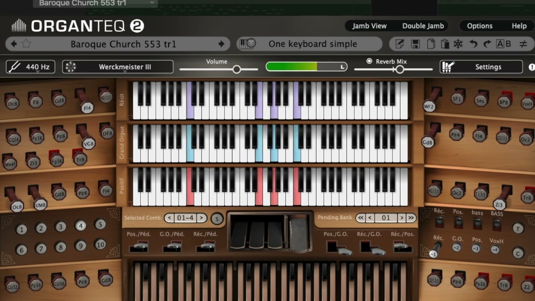Click the undo arrow icon
The width and height of the screenshot is (535, 301).
point(473,44)
